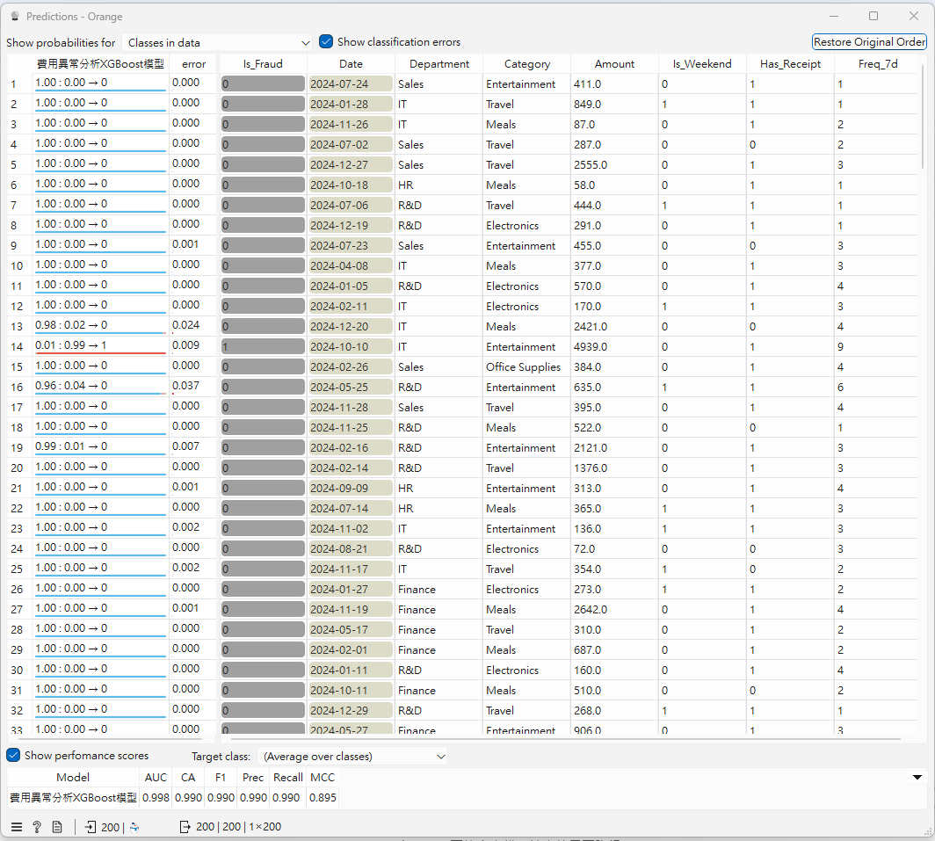This screenshot has width=935, height=841.
Task: Disable Show perfomance scores checkbox
Action: point(14,756)
